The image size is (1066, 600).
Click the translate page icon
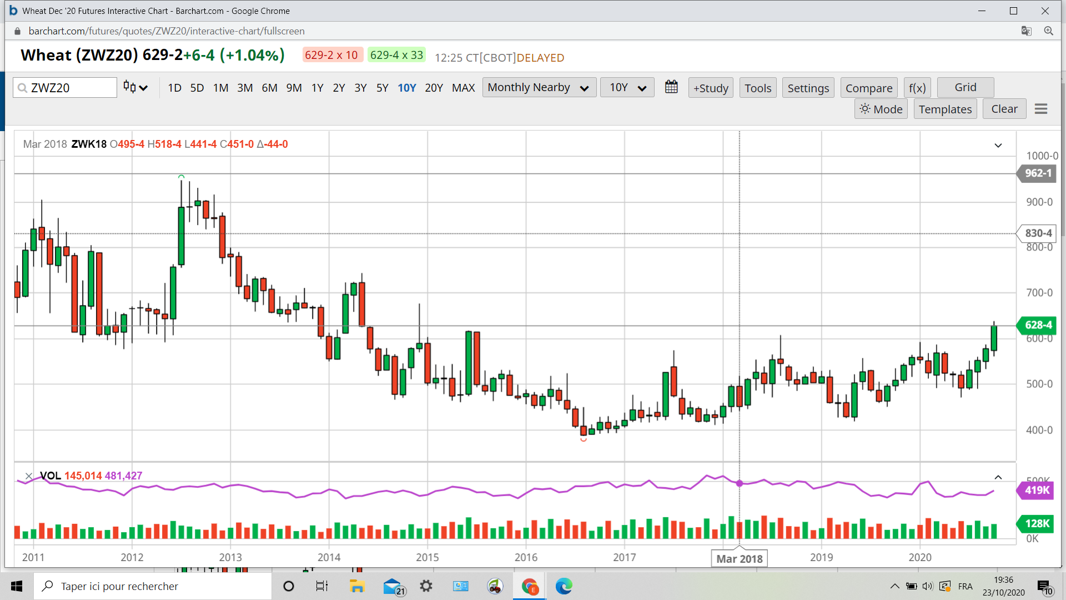click(x=1026, y=31)
